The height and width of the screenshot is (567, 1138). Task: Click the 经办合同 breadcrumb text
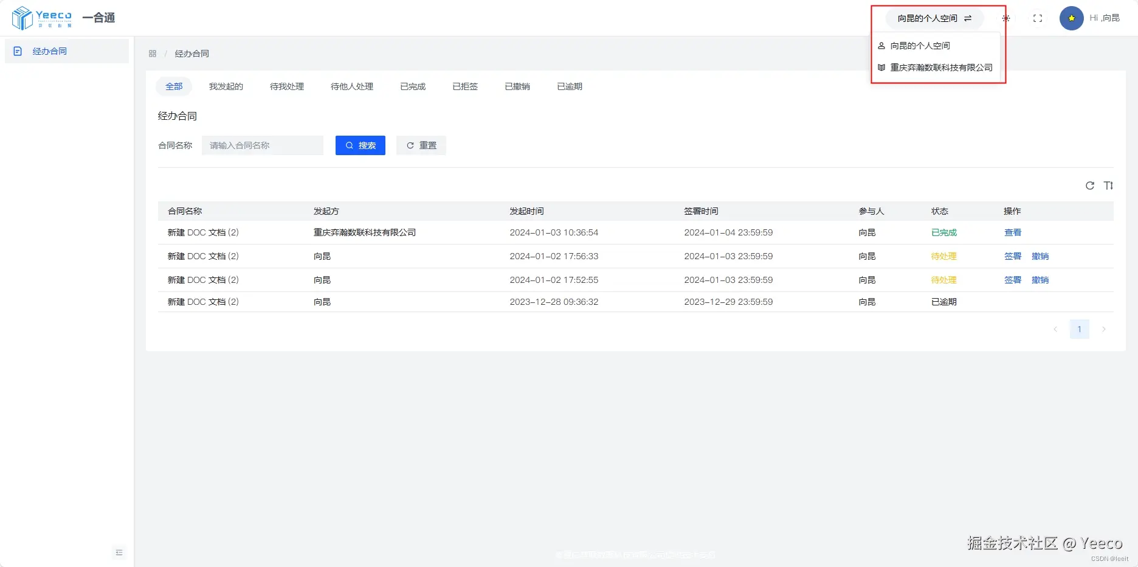pos(192,54)
